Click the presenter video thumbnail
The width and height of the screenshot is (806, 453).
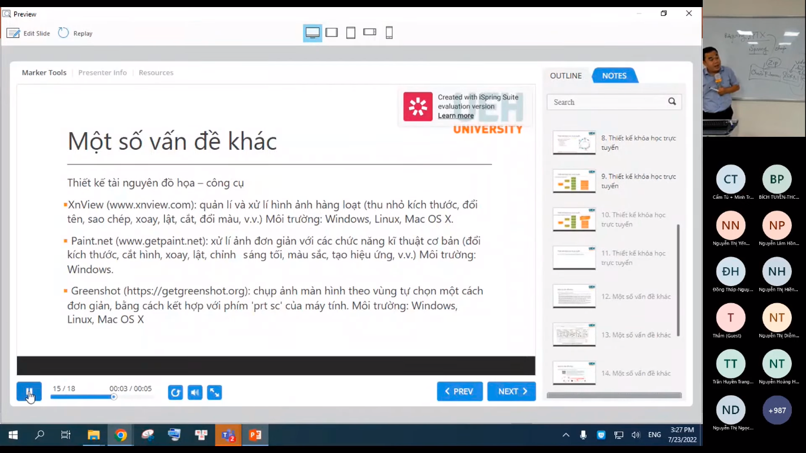coord(754,68)
